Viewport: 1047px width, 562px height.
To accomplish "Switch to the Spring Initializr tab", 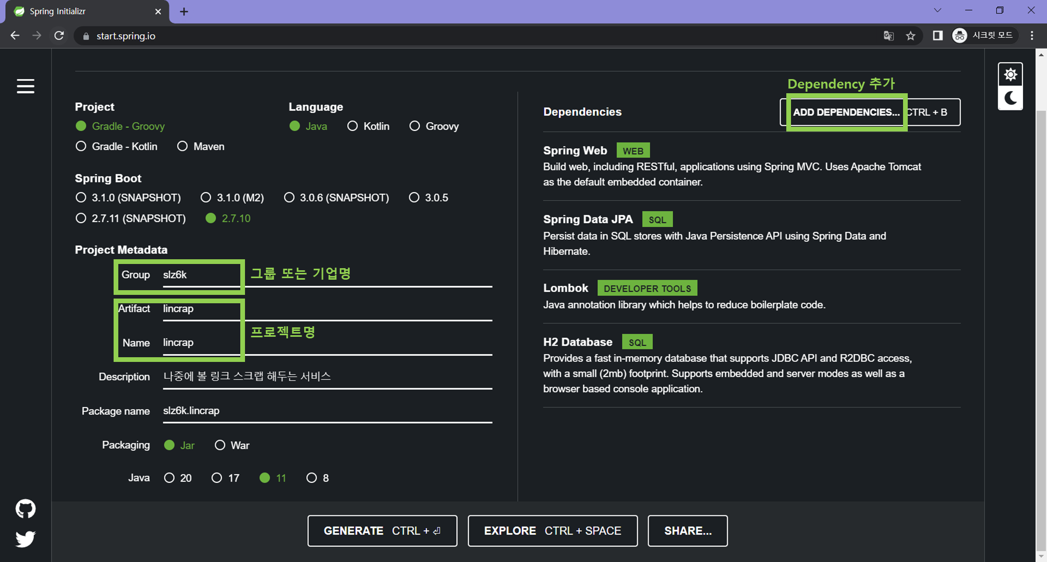I will (87, 12).
